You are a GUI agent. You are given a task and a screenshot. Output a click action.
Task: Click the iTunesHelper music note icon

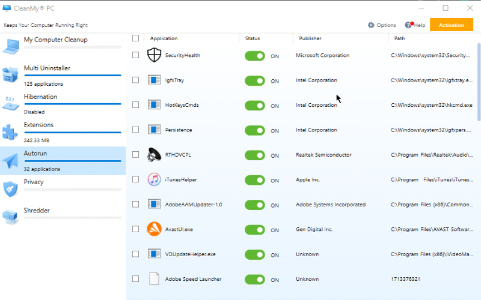tap(154, 179)
